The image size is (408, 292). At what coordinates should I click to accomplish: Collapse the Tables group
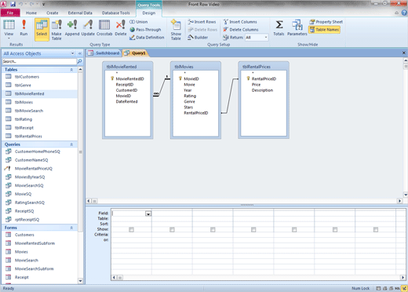(x=71, y=70)
